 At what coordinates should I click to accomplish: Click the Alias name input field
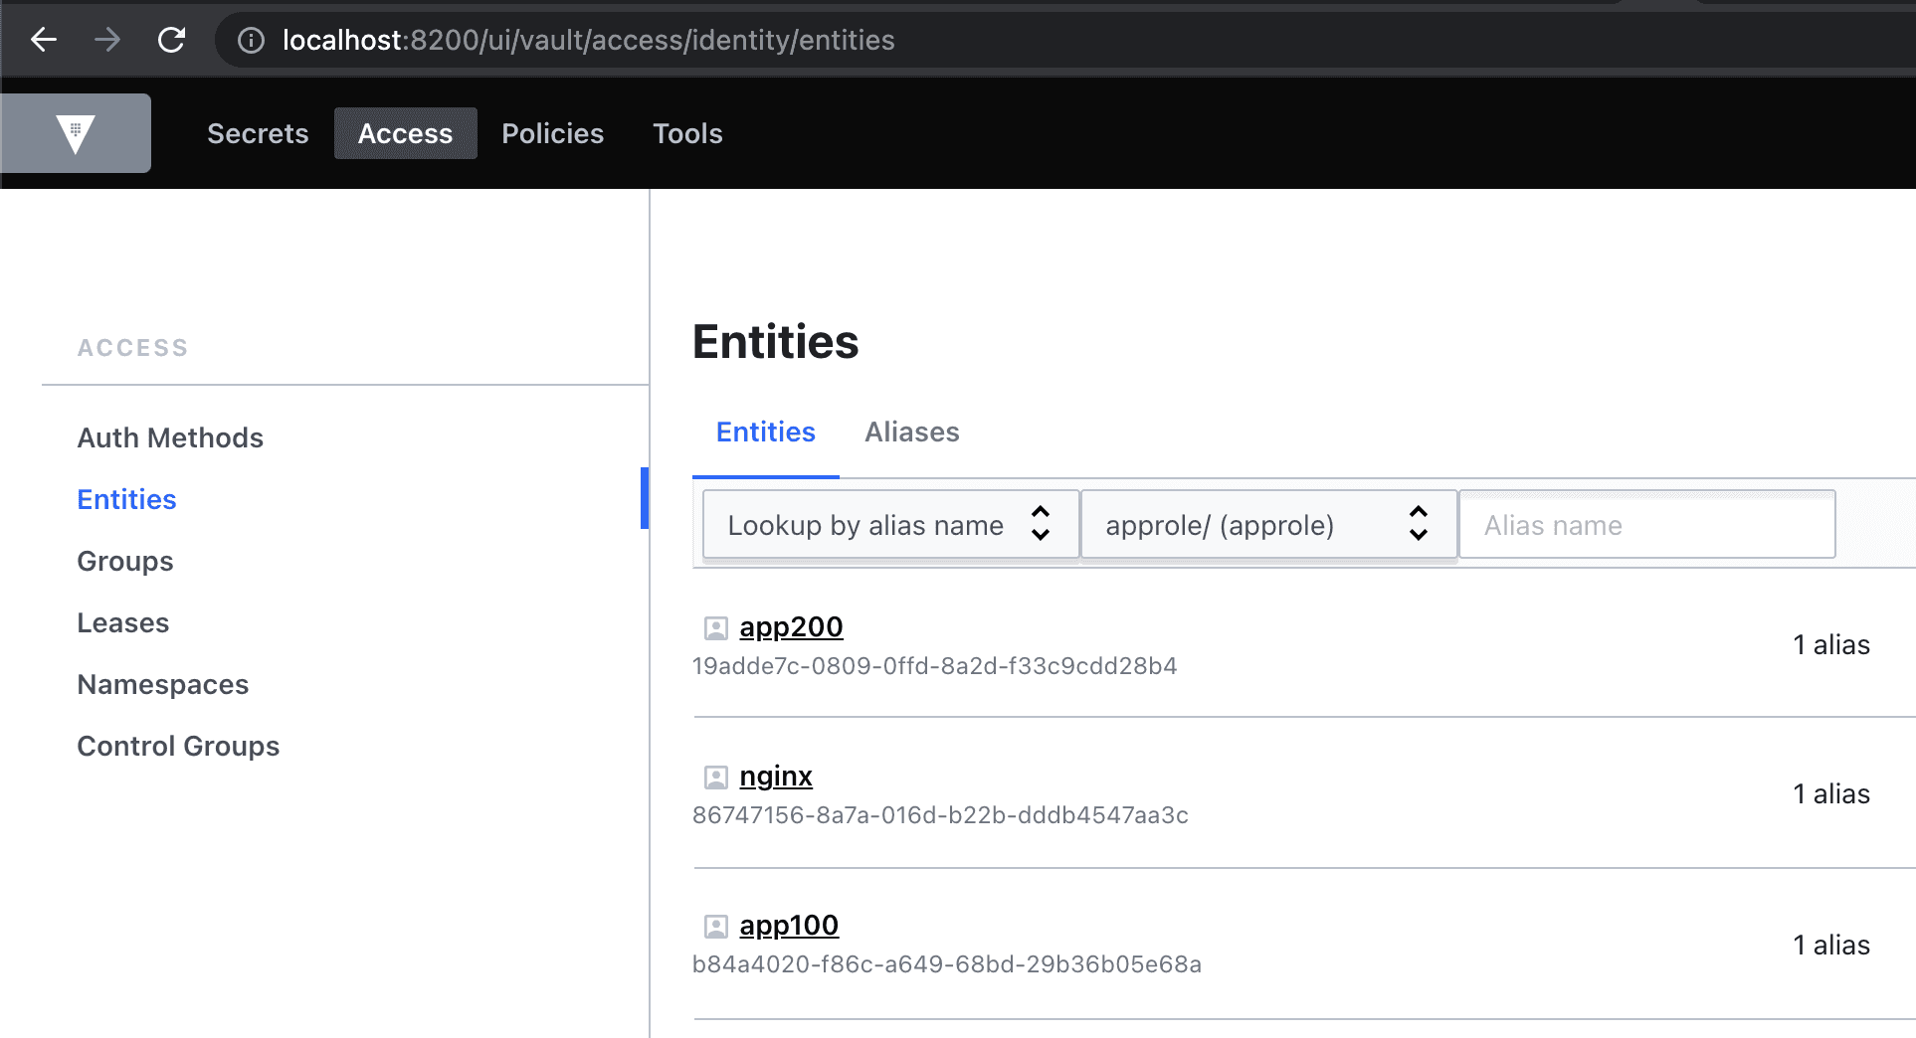click(x=1646, y=524)
